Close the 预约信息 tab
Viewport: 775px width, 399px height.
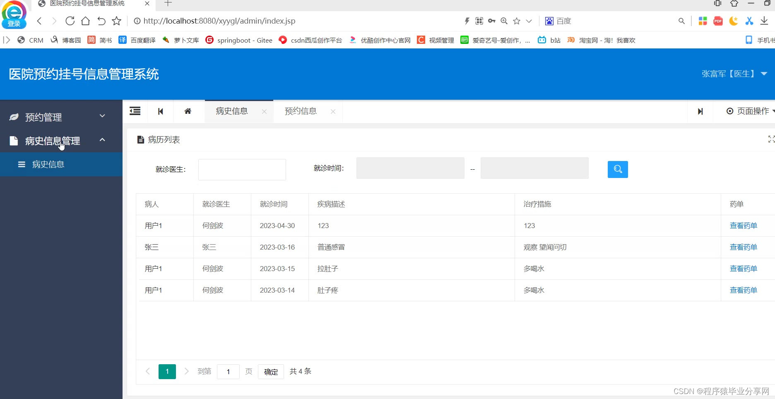(x=333, y=111)
